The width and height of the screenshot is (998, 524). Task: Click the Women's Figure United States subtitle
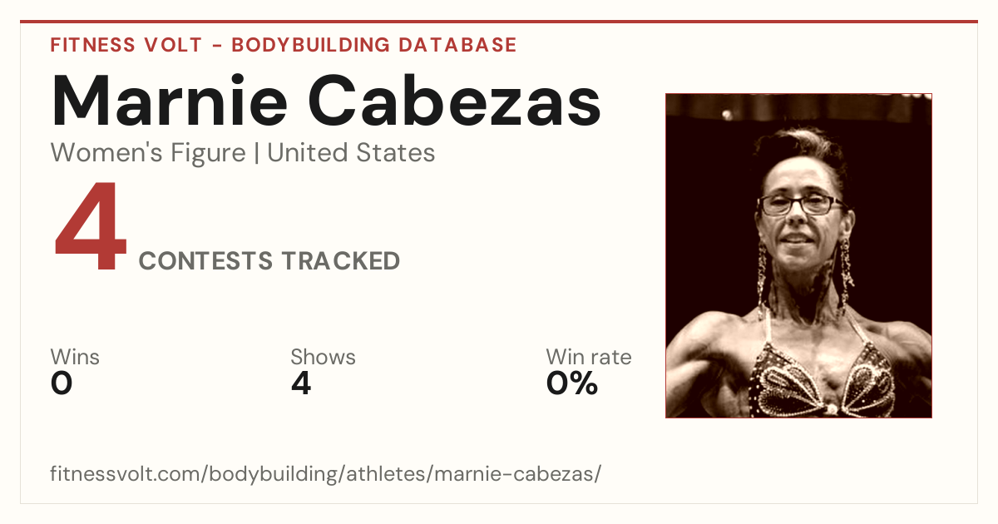pos(243,153)
